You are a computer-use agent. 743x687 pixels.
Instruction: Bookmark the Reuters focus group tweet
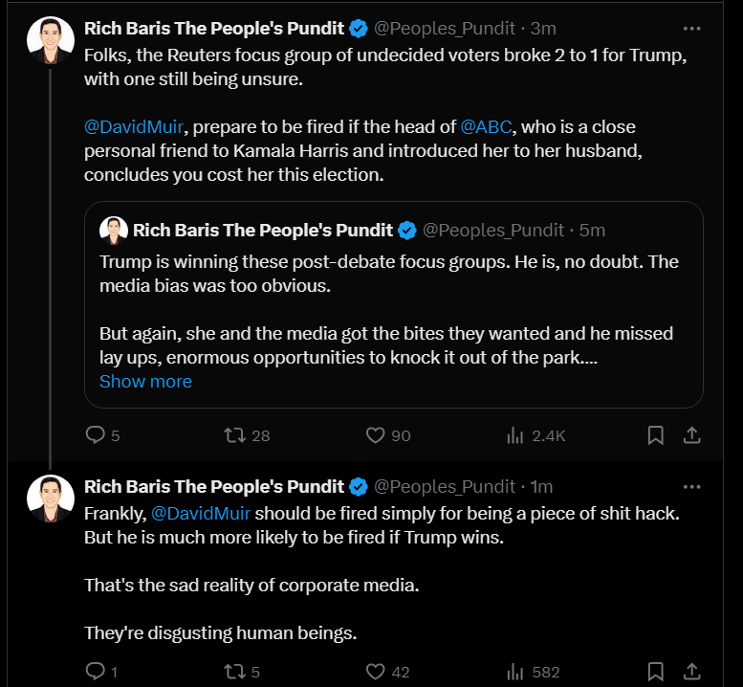655,435
